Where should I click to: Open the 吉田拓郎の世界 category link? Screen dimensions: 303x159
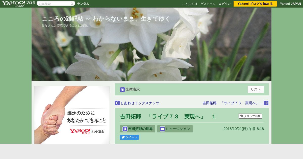point(140,129)
